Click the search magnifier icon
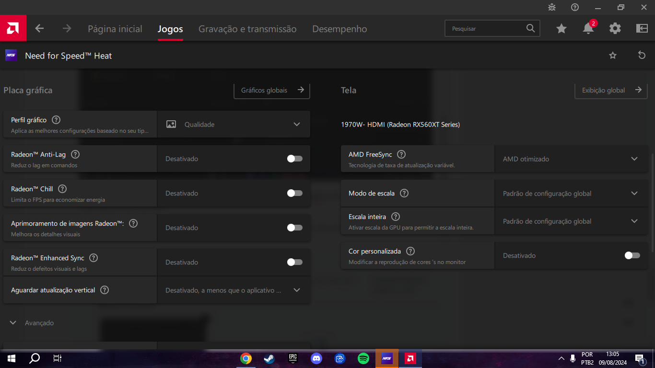The image size is (655, 368). coord(530,28)
